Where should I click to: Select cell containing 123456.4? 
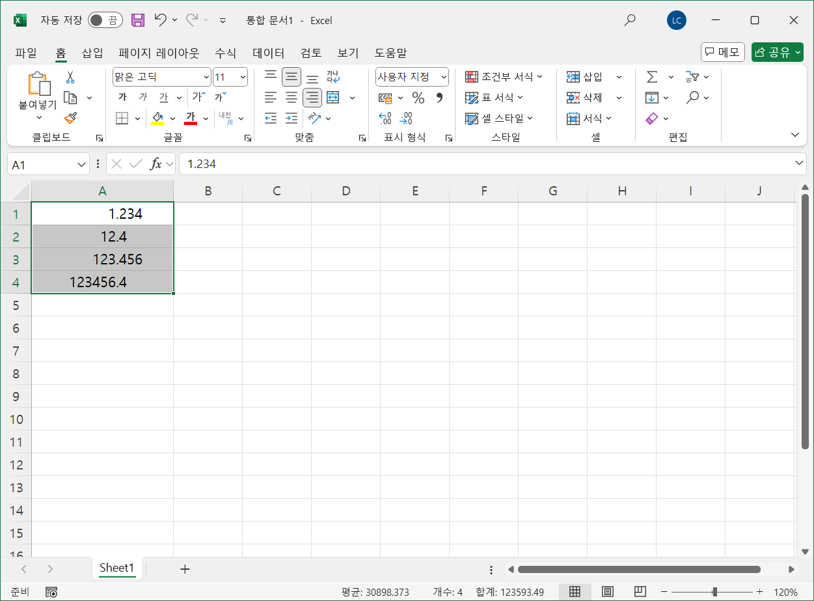tap(102, 282)
